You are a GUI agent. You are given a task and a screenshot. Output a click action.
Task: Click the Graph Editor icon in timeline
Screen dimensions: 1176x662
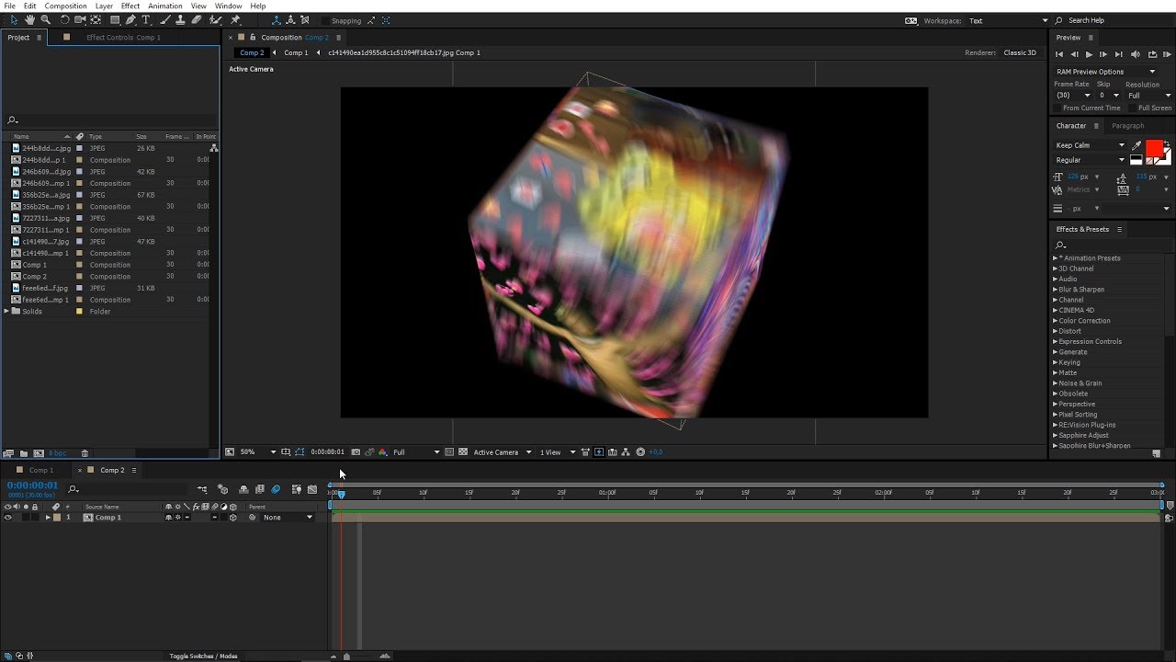[x=312, y=489]
